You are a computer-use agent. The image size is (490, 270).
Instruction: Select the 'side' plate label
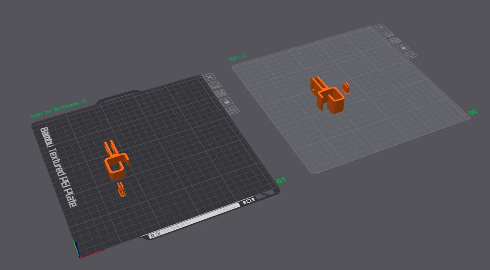(234, 58)
